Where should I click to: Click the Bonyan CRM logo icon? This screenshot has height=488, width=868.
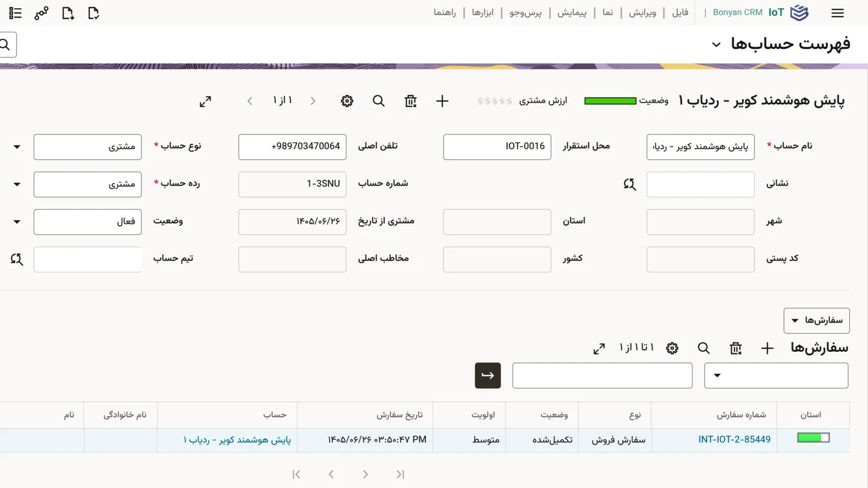point(799,12)
